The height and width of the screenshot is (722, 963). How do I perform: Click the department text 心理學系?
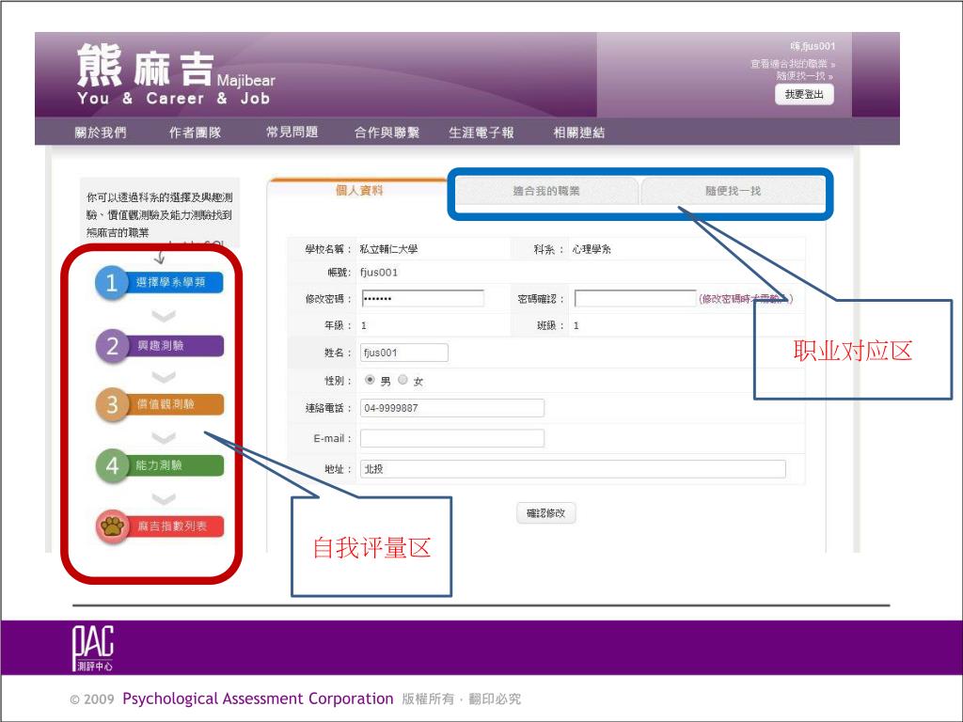point(592,249)
